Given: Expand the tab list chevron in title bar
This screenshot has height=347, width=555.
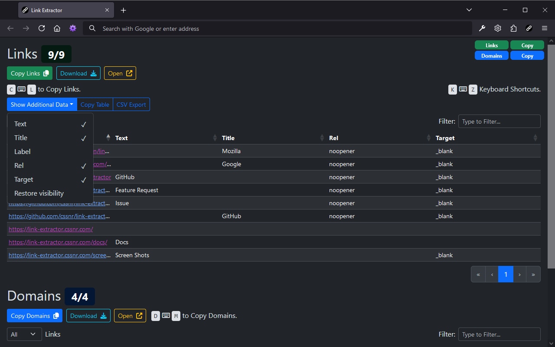Looking at the screenshot, I should point(469,10).
